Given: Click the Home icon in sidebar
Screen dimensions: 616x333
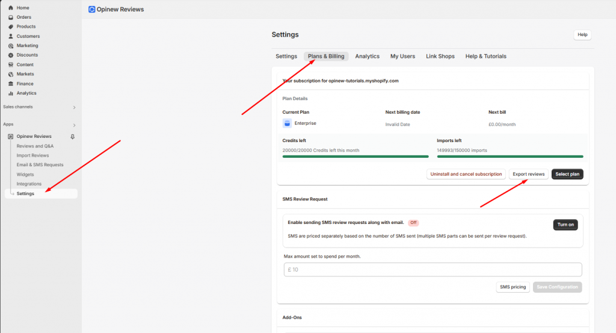Looking at the screenshot, I should (11, 8).
